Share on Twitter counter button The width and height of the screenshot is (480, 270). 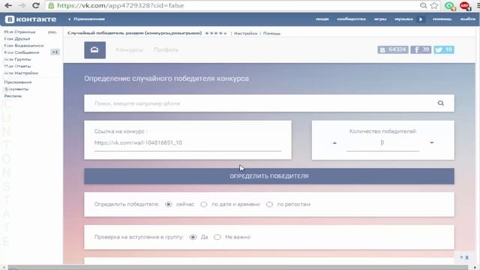tap(444, 49)
